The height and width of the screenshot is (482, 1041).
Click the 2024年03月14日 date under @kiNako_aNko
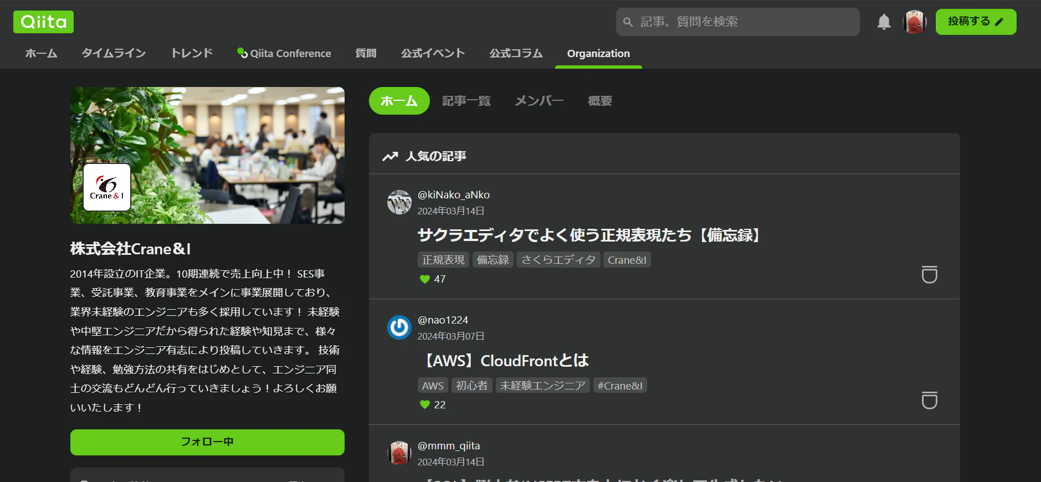coord(451,211)
